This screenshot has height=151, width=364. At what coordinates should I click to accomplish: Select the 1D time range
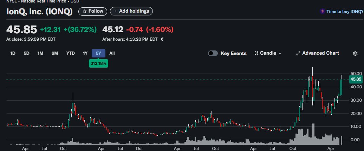13,53
